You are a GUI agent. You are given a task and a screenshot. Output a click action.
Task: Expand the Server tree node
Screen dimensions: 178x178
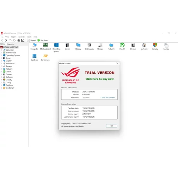[2, 58]
